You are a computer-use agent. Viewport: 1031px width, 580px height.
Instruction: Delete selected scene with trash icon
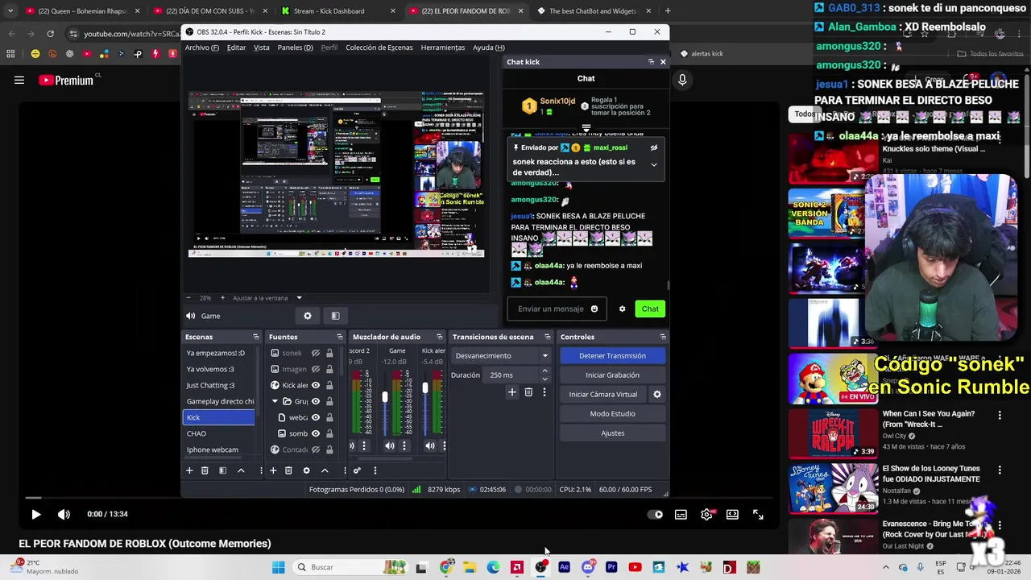pyautogui.click(x=205, y=470)
